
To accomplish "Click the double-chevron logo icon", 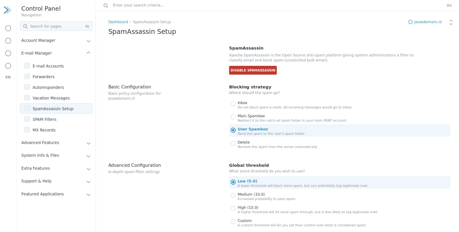I will [x=8, y=10].
